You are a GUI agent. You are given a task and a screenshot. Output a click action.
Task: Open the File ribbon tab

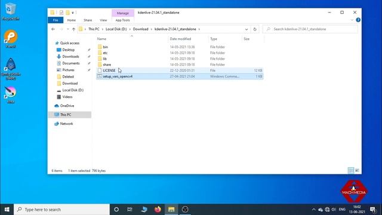[x=56, y=20]
